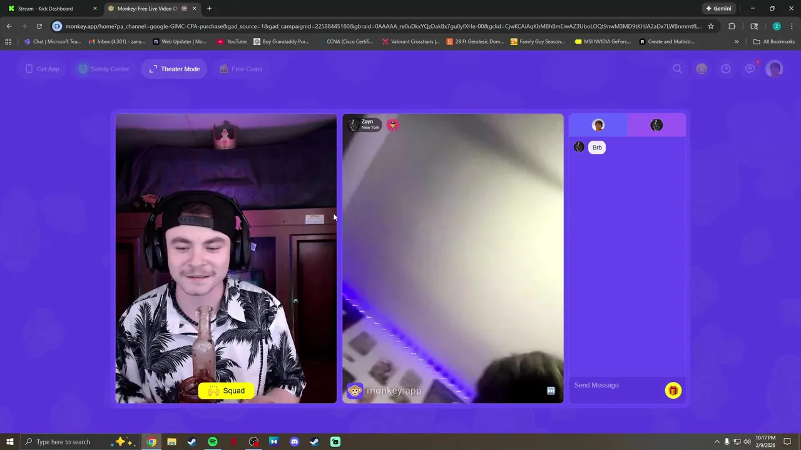Expand the hidden bookmarks chevron
This screenshot has width=801, height=450.
point(737,42)
